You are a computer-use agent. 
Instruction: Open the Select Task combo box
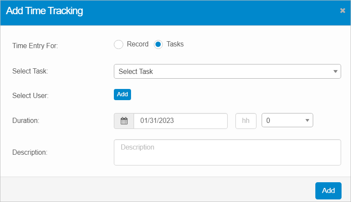pyautogui.click(x=223, y=72)
